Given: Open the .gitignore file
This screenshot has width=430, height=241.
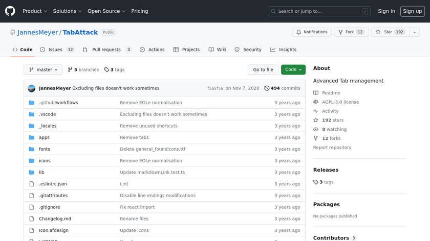Looking at the screenshot, I should (x=49, y=207).
